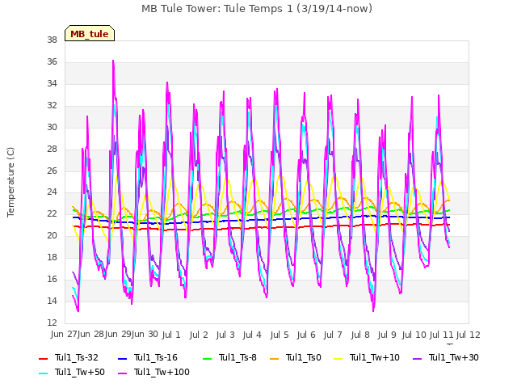Click the orange Tul1_Ts0 legend swatch

click(275, 358)
